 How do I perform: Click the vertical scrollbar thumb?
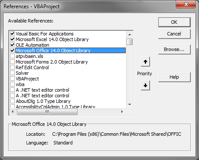click(x=130, y=42)
